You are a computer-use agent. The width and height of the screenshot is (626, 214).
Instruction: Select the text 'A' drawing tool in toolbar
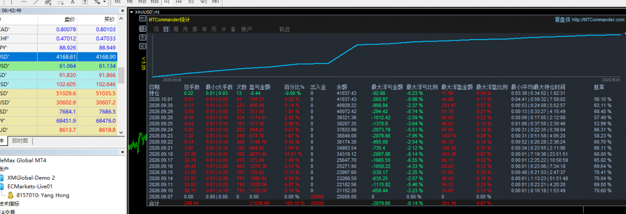click(x=72, y=2)
